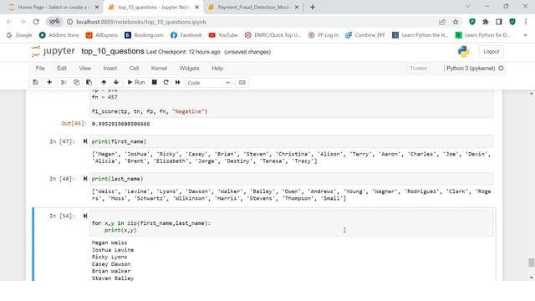The height and width of the screenshot is (301, 535).
Task: Open the Combine_EPF bookmark
Action: (365, 35)
